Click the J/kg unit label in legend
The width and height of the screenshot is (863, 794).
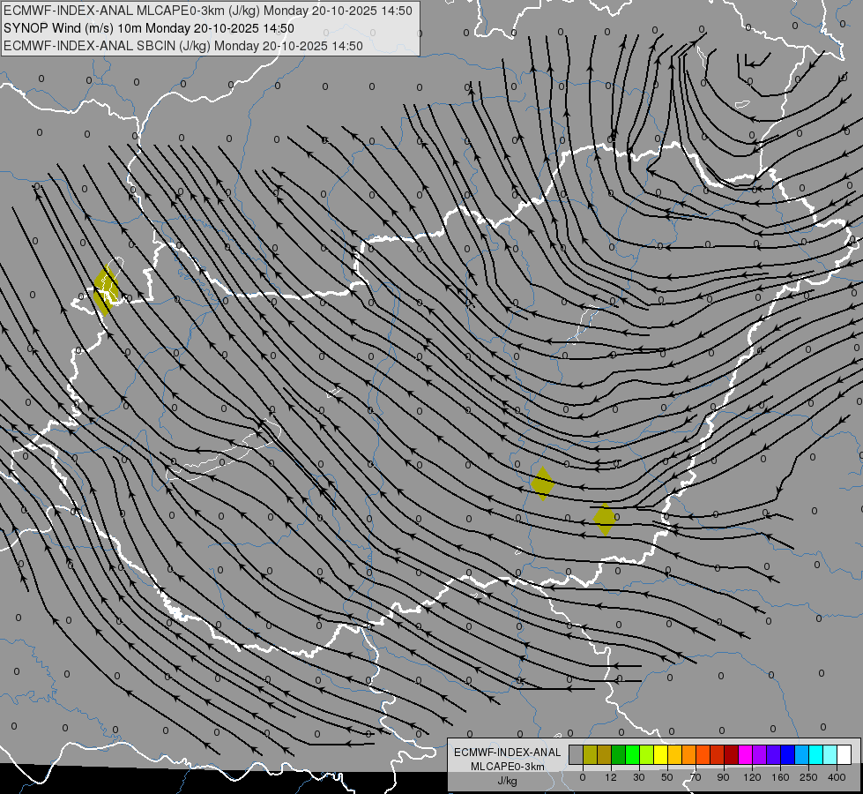(x=508, y=781)
